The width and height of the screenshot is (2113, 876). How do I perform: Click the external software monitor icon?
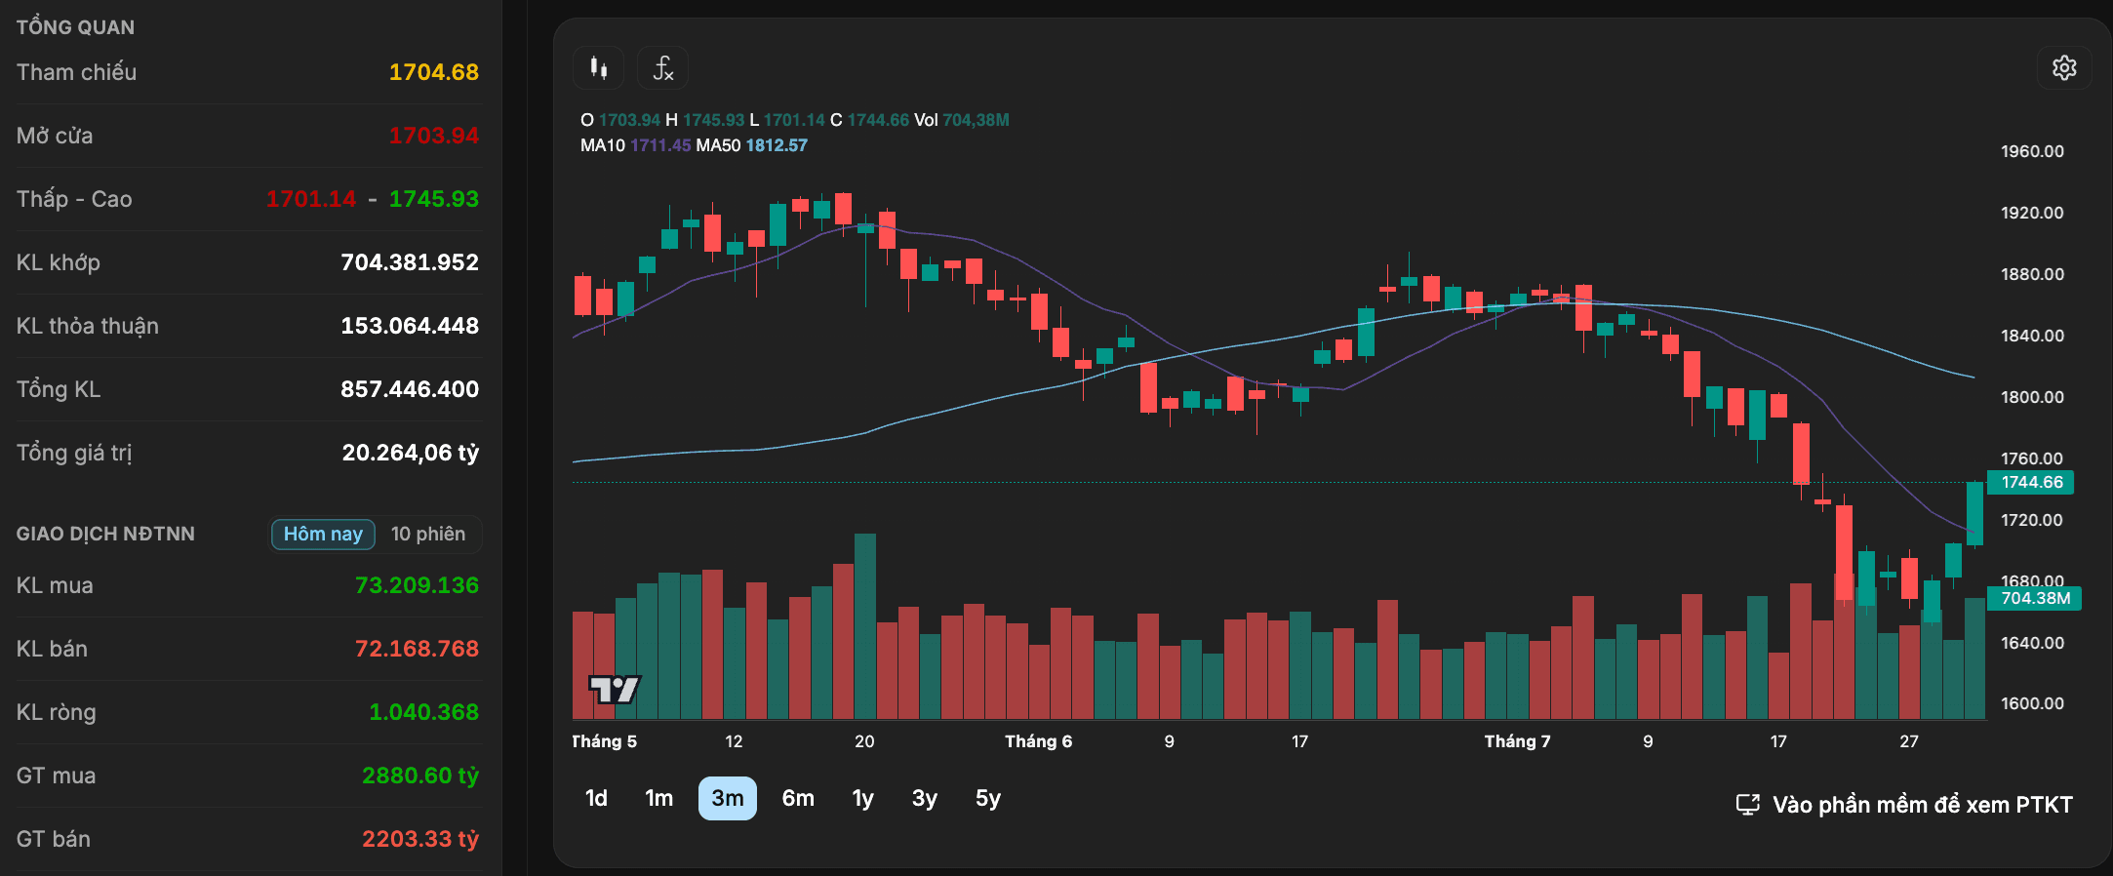[1747, 805]
